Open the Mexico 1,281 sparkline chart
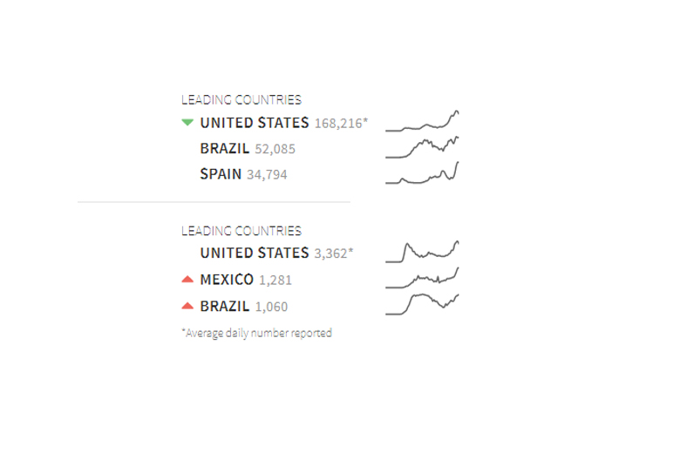This screenshot has height=453, width=680. tap(422, 278)
